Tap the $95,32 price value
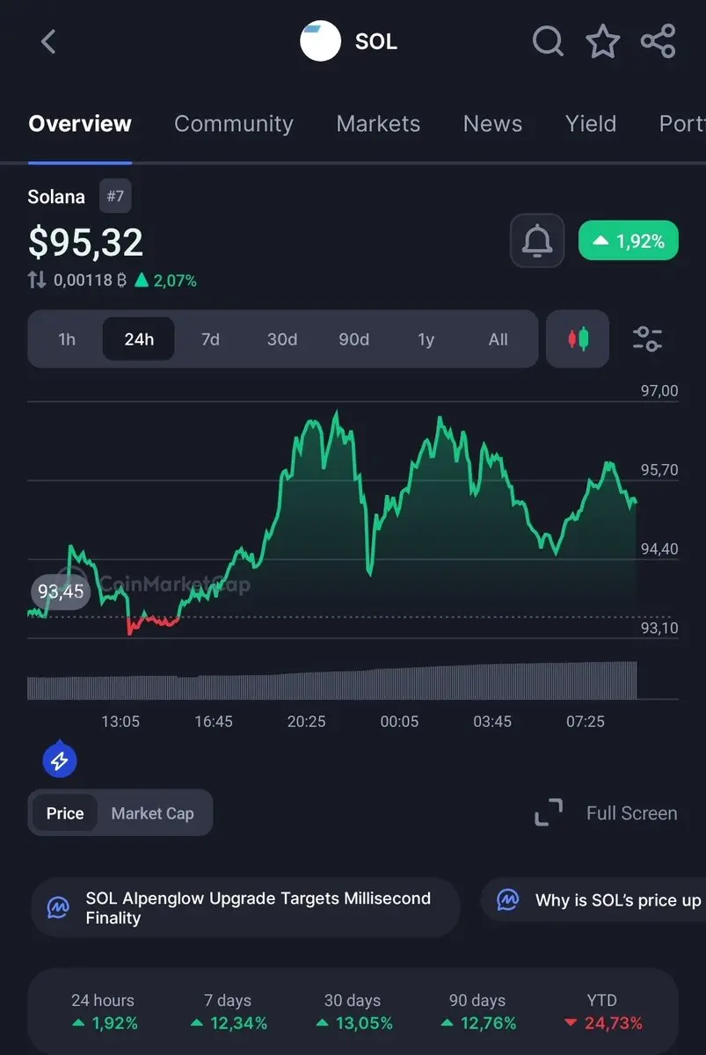This screenshot has height=1055, width=706. coord(85,242)
